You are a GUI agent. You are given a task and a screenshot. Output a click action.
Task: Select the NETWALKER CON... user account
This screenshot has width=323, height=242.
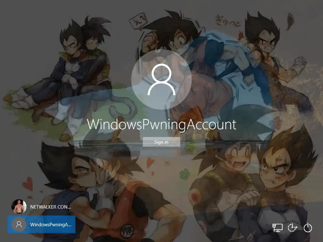pos(41,207)
